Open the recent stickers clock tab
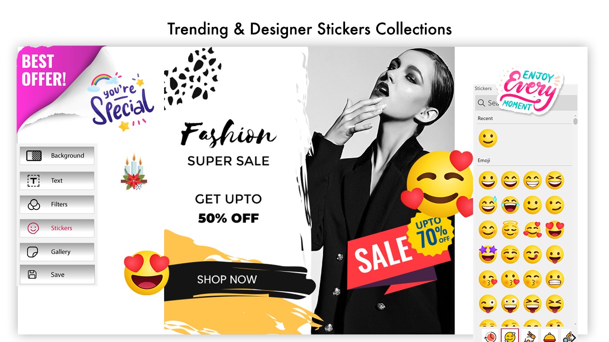Image resolution: width=609 pixels, height=342 pixels. click(x=490, y=336)
